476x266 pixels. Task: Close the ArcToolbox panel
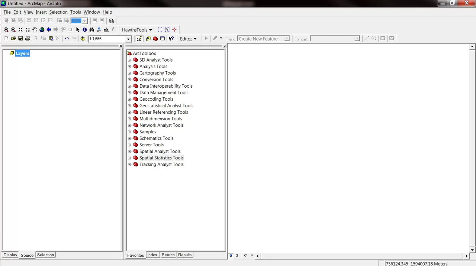(224, 46)
